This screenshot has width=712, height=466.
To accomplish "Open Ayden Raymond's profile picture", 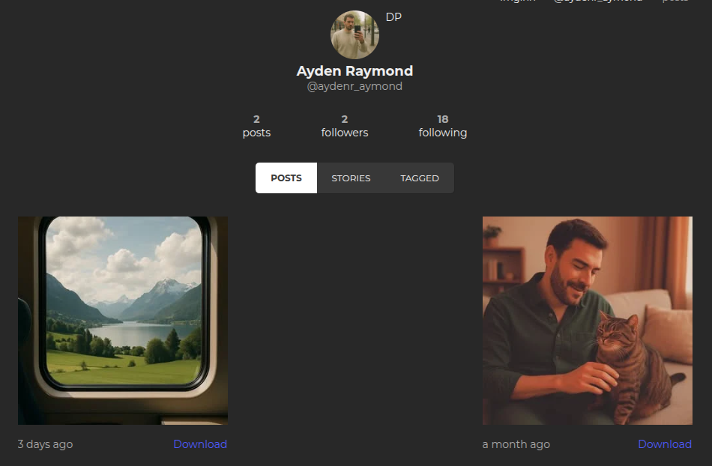I will point(355,34).
